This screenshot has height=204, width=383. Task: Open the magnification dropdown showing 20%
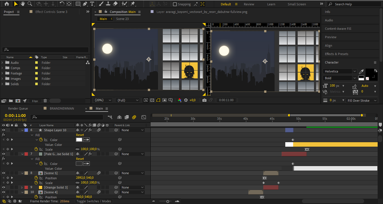click(x=103, y=100)
